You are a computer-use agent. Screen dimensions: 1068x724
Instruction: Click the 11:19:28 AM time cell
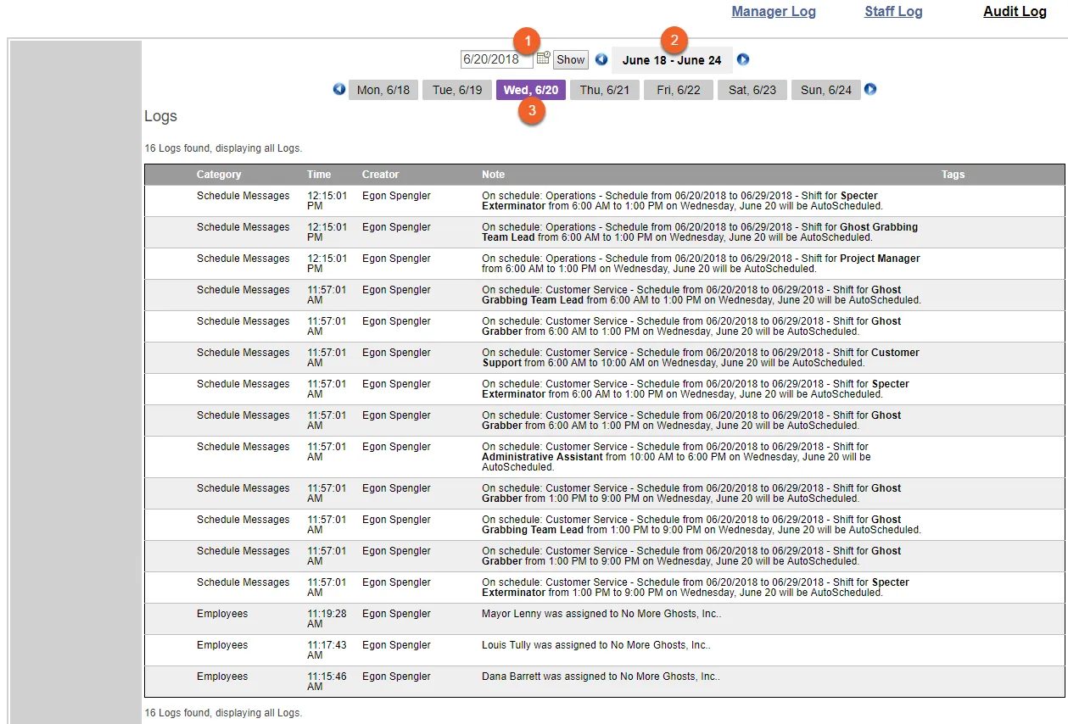pyautogui.click(x=327, y=619)
